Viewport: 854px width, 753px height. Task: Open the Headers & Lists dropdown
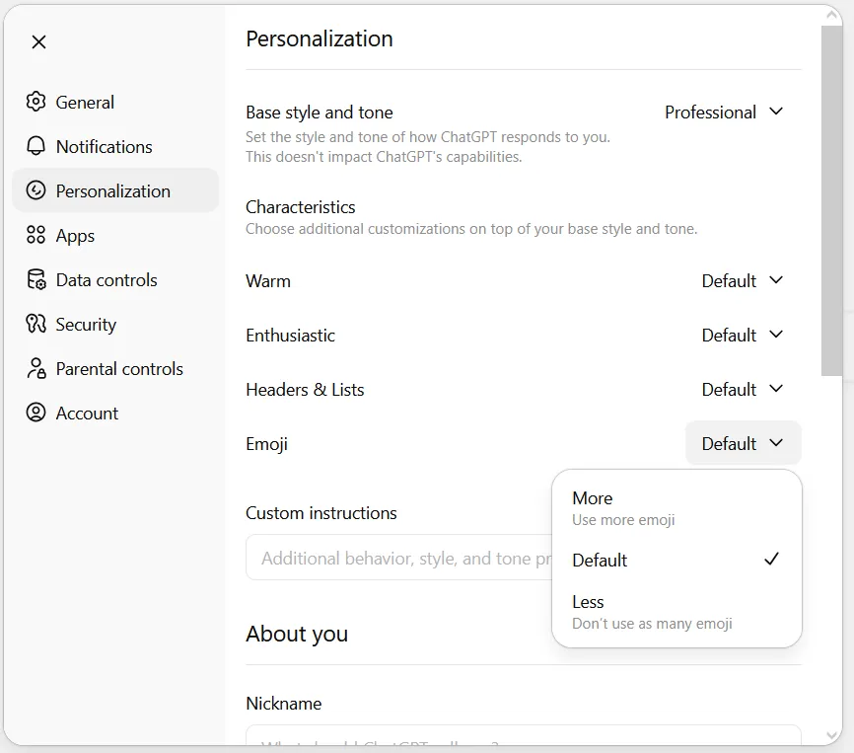tap(742, 390)
